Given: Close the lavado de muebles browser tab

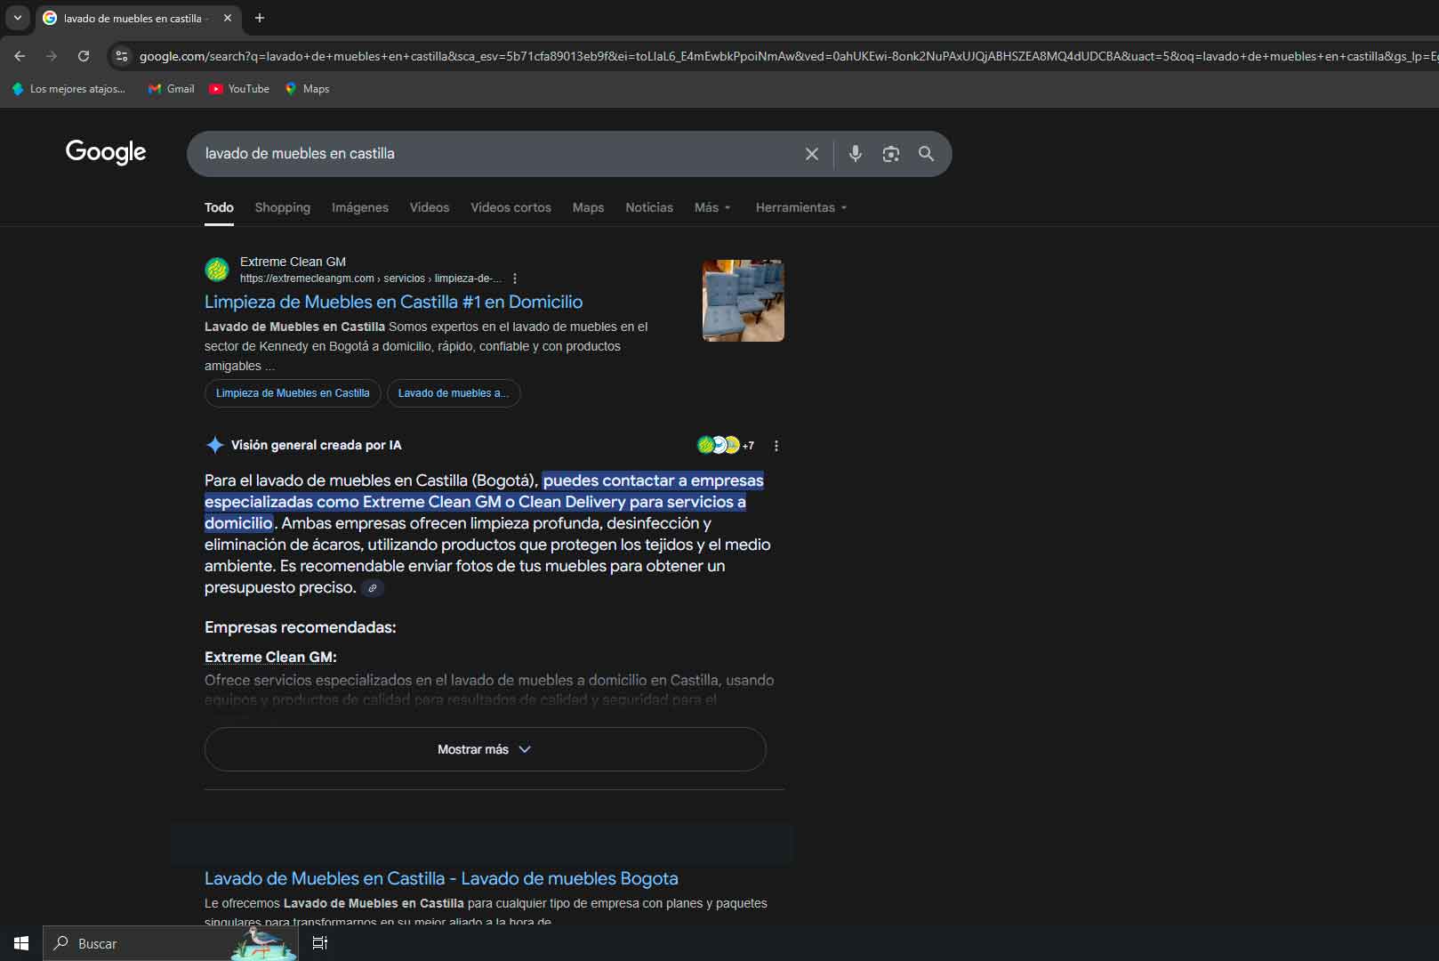Looking at the screenshot, I should 228,18.
